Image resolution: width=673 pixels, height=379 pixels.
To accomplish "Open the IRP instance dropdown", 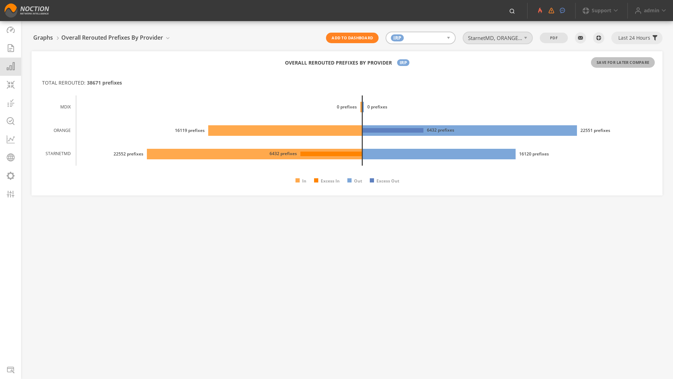I will pyautogui.click(x=421, y=38).
